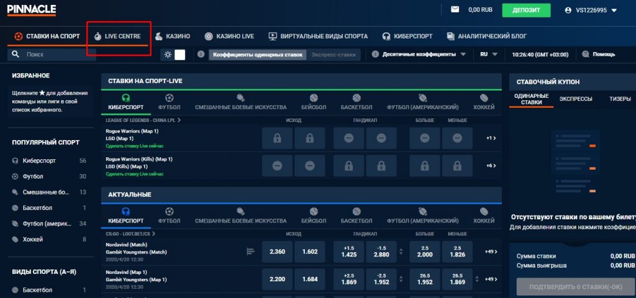The height and width of the screenshot is (298, 636).
Task: Expand the VS1226995 account menu
Action: pyautogui.click(x=591, y=10)
